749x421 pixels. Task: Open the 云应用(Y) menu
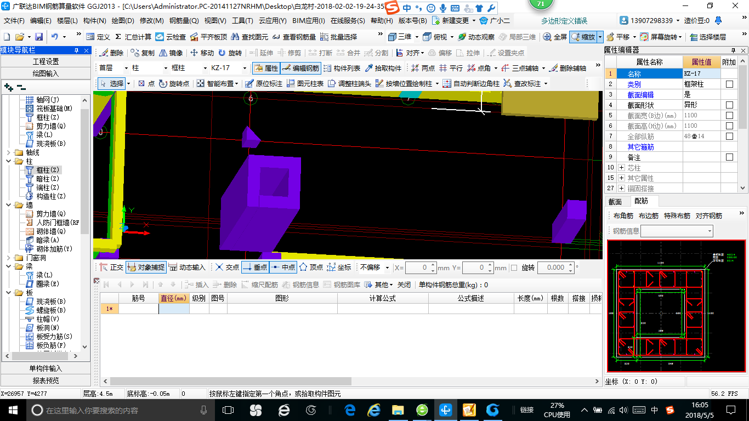pos(273,21)
